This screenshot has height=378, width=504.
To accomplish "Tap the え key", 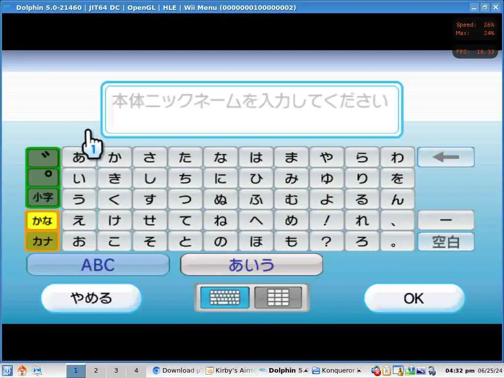I will tap(79, 220).
